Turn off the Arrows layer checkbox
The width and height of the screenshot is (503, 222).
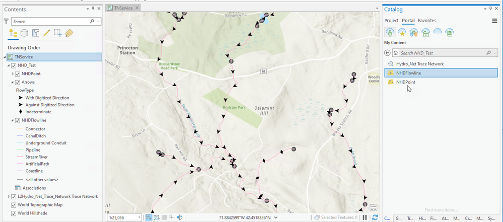(x=18, y=83)
